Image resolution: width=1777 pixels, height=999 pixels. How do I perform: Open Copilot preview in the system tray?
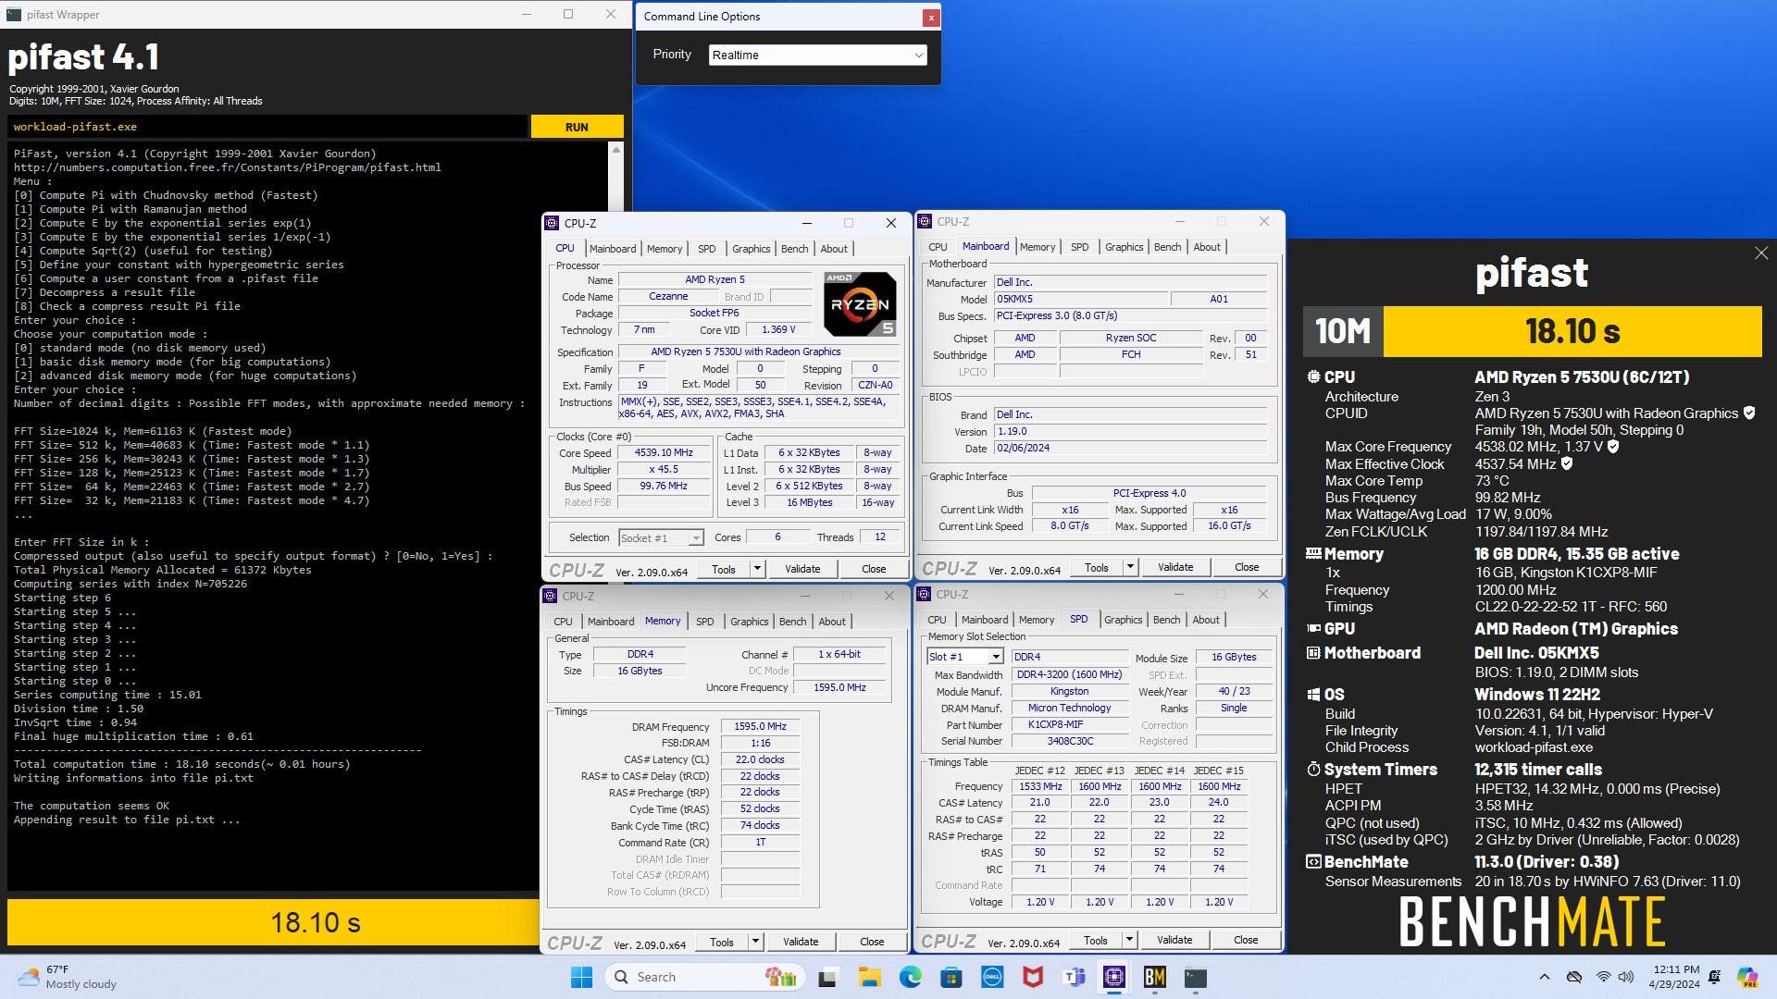tap(1746, 977)
